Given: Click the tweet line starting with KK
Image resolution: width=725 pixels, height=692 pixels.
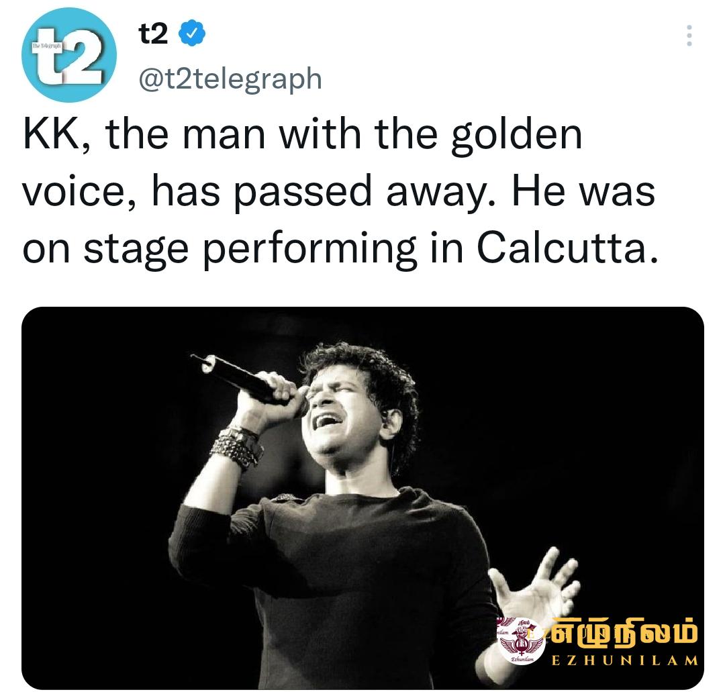Looking at the screenshot, I should click(x=302, y=134).
